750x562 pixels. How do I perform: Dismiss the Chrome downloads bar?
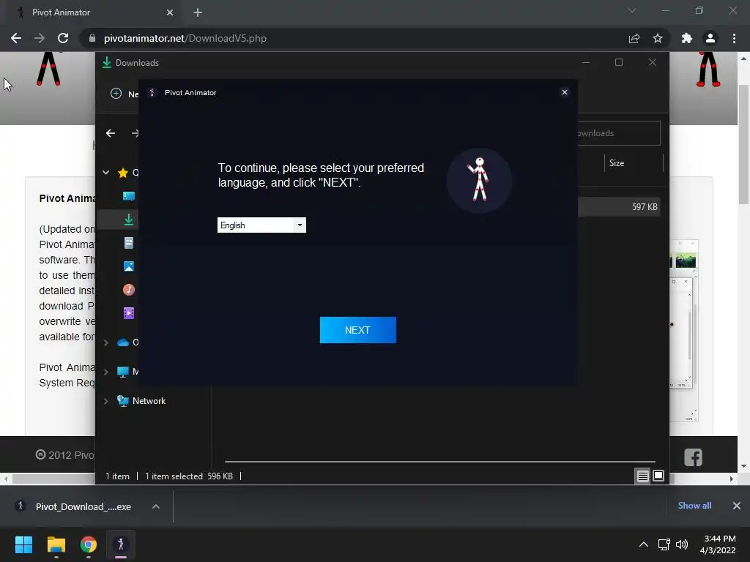pyautogui.click(x=737, y=506)
